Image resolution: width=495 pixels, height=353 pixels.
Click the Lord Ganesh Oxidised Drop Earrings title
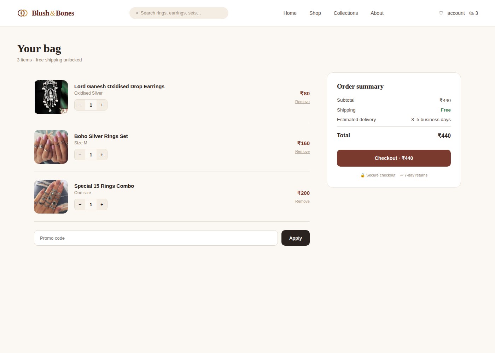(119, 86)
